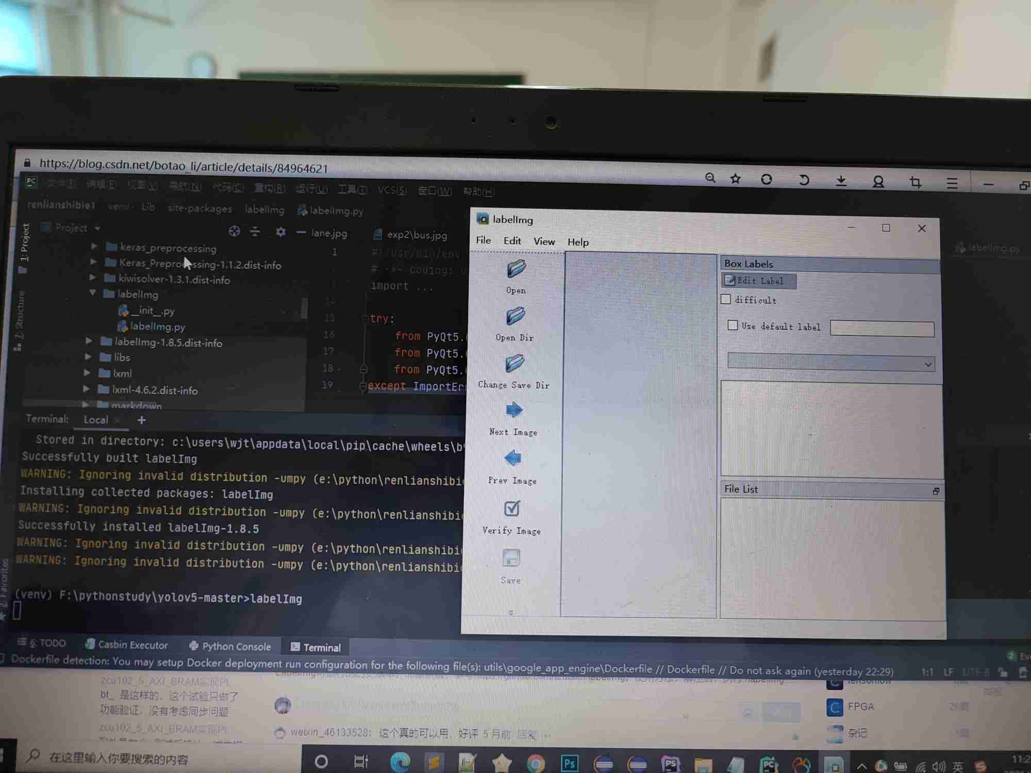
Task: Check the Use default label box
Action: [x=733, y=325]
